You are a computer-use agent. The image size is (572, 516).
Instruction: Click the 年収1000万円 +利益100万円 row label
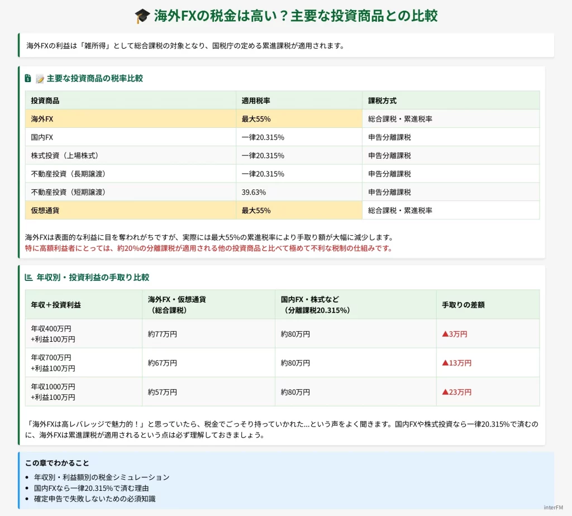coord(53,392)
